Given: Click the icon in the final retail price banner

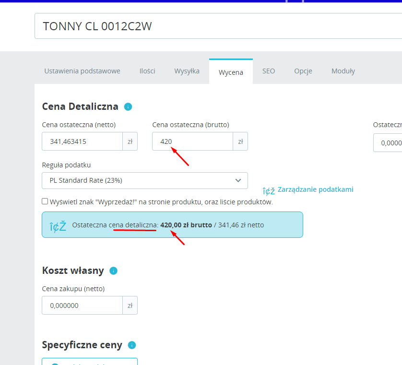Looking at the screenshot, I should (58, 226).
